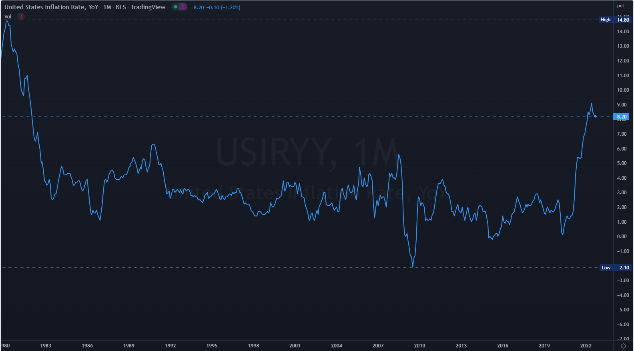This screenshot has height=351, width=634.
Task: Click the 1M interval label in title
Action: [107, 7]
